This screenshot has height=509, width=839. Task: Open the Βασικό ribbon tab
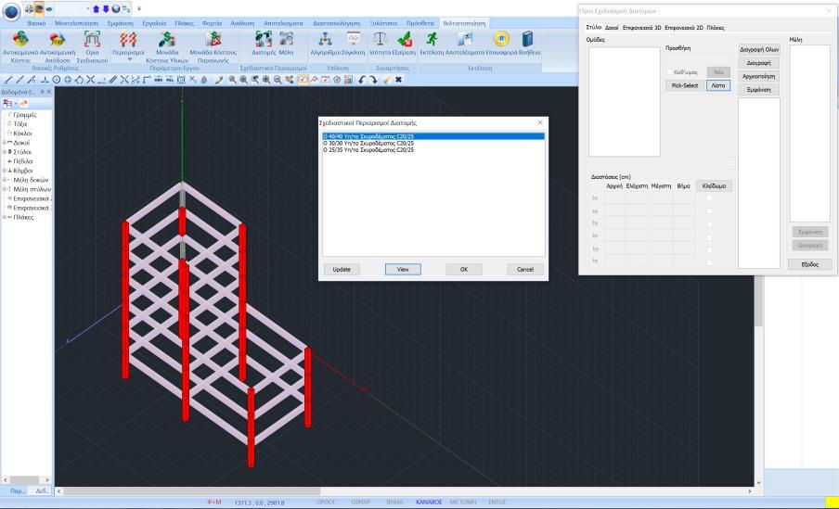click(x=36, y=23)
